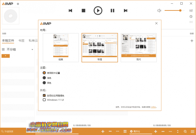Click the library plus add icon in bottom bar
Image resolution: width=196 pixels, height=135 pixels.
[103, 131]
